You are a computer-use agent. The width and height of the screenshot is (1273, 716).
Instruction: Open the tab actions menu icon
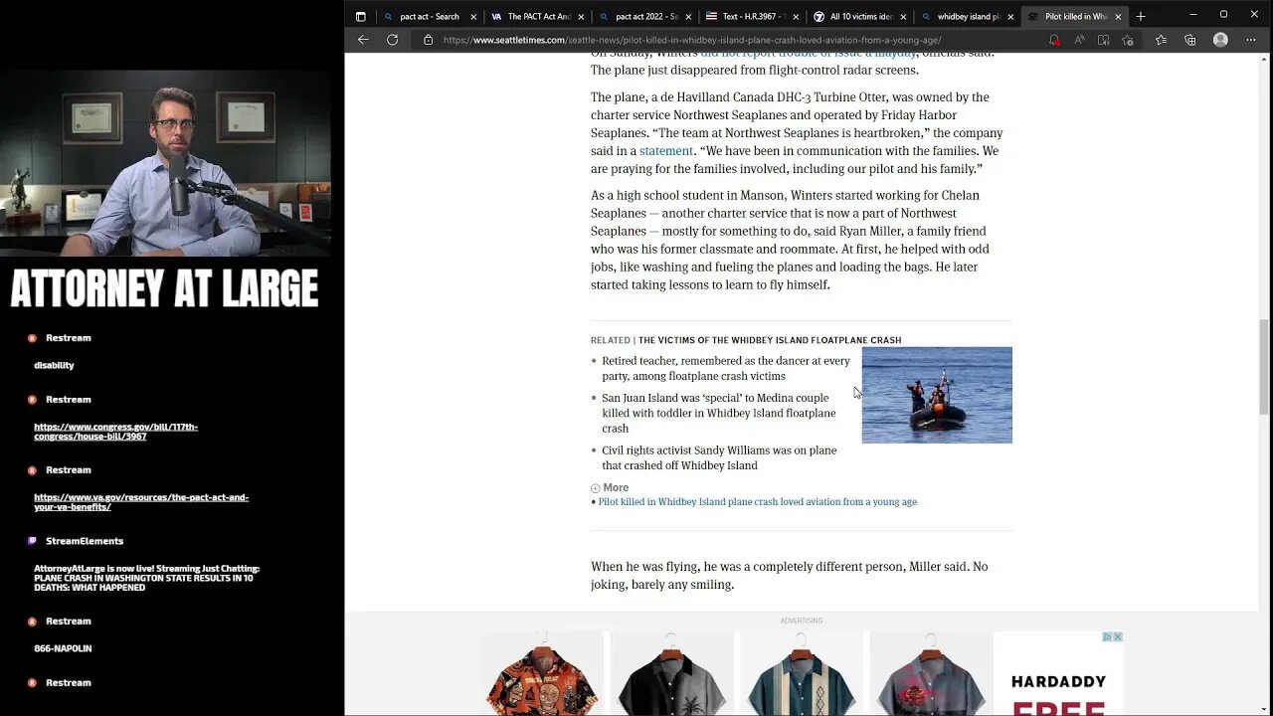pos(361,16)
